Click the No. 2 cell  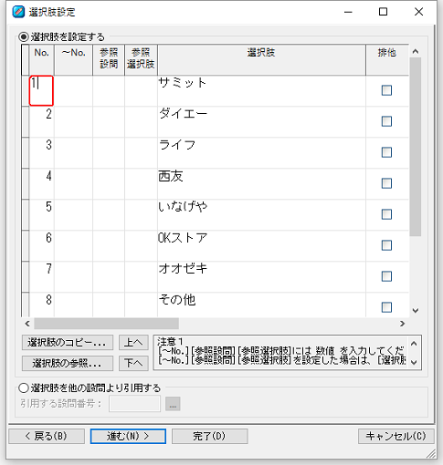tap(42, 121)
